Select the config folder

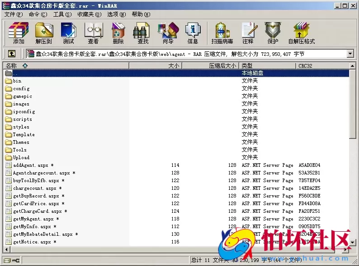pos(17,88)
